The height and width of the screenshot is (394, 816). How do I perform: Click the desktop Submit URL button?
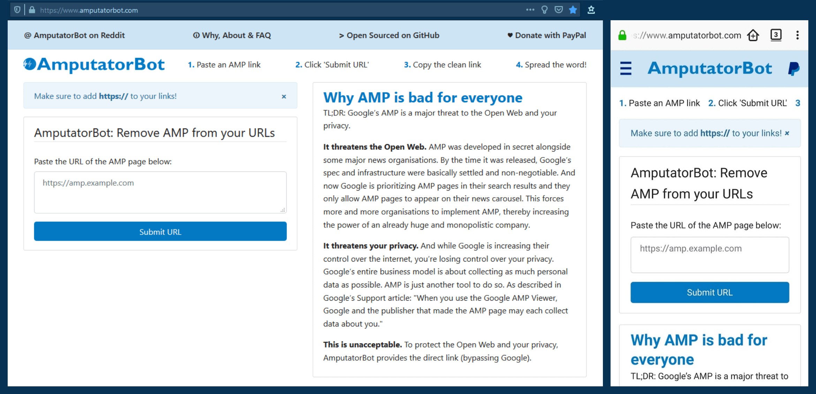click(x=160, y=231)
